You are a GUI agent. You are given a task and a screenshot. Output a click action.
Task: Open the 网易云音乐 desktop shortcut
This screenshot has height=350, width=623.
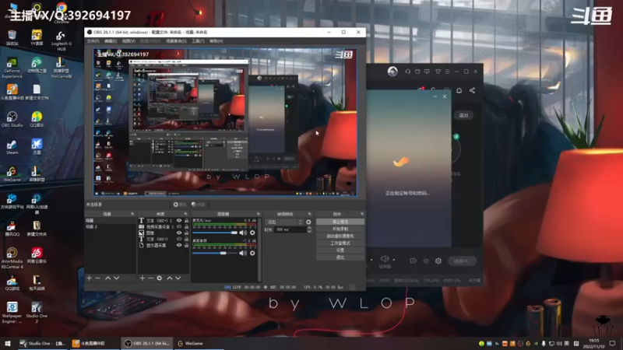pos(37,255)
